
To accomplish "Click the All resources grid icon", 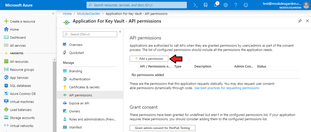I will coord(6,61).
